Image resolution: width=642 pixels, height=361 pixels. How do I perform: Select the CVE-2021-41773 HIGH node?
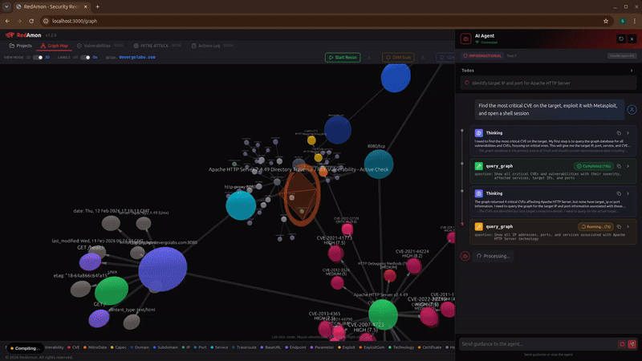click(335, 254)
